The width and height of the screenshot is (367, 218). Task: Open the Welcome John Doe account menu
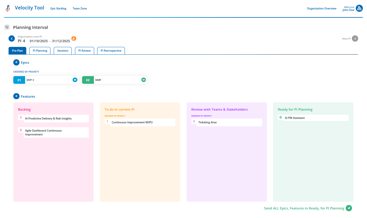coord(348,8)
